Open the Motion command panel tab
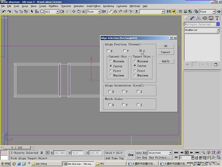The image size is (222, 167). pos(205,18)
